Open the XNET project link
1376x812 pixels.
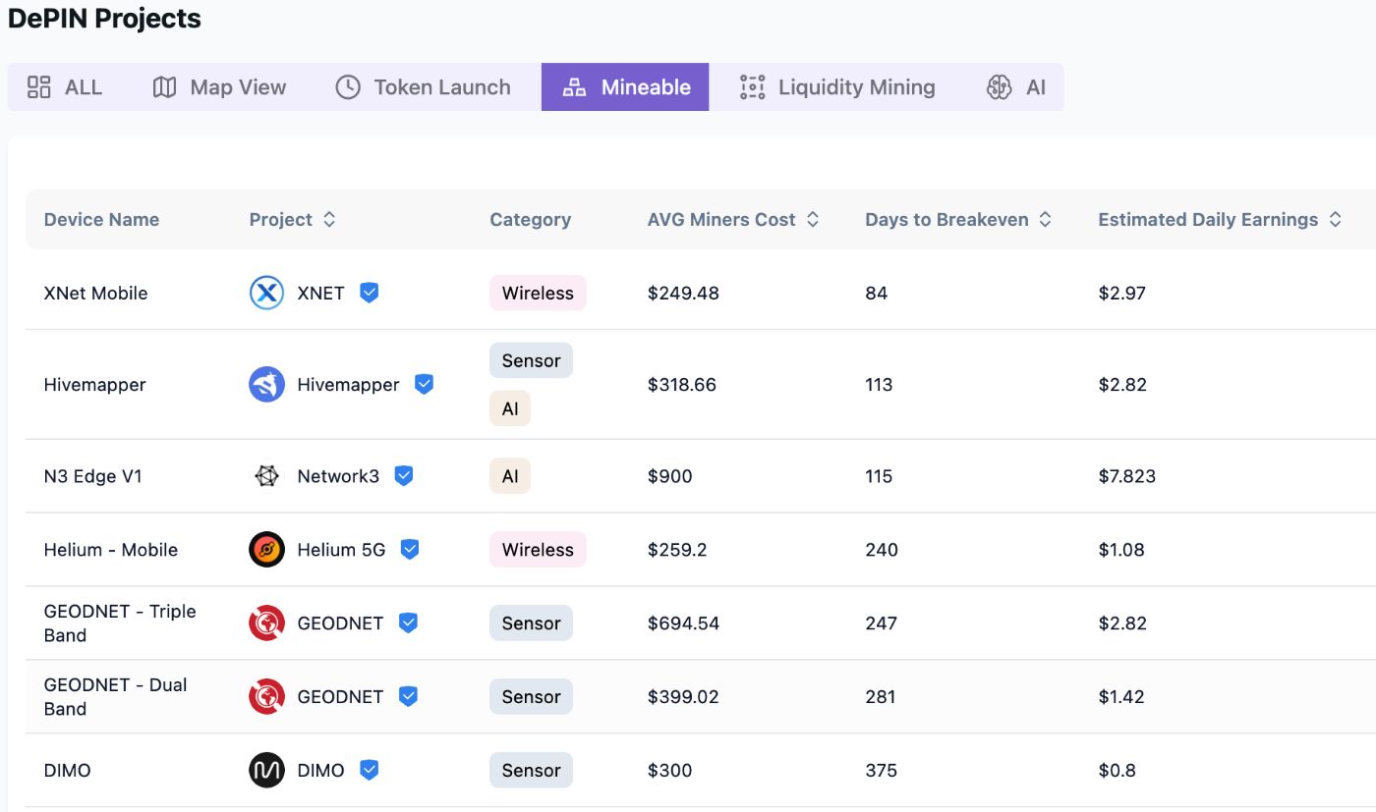pyautogui.click(x=320, y=293)
